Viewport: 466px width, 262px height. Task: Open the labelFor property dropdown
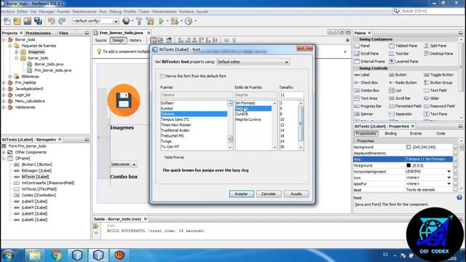click(449, 184)
